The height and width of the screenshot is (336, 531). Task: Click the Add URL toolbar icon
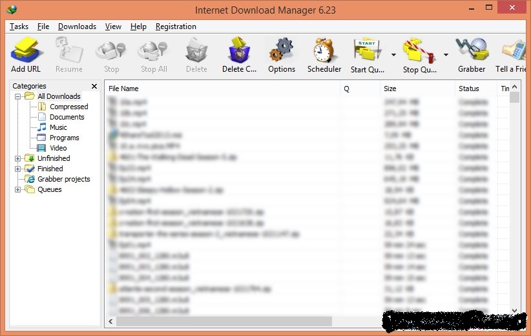pyautogui.click(x=26, y=50)
